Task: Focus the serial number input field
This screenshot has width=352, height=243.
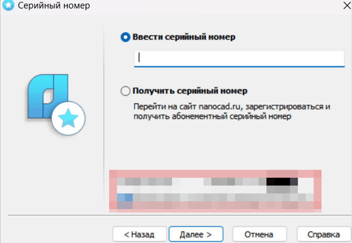Action: (239, 58)
